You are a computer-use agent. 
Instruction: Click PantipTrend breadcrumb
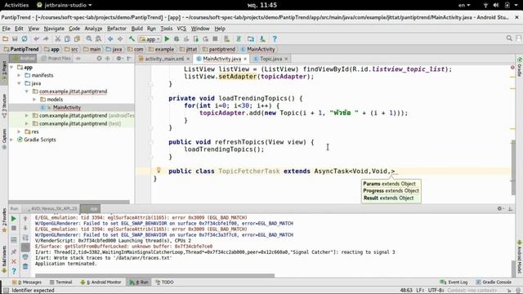coord(21,49)
